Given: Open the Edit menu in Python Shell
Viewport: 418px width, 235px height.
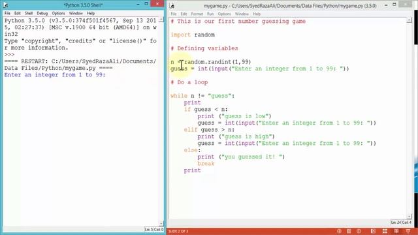Looking at the screenshot, I should coord(18,13).
